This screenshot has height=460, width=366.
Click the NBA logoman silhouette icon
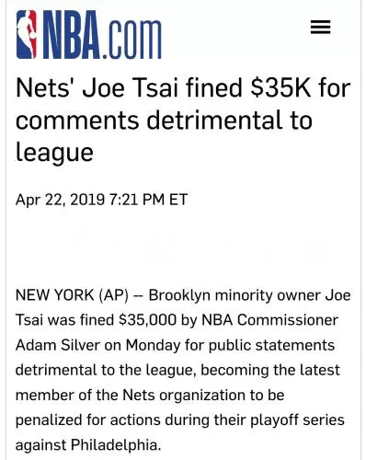pyautogui.click(x=27, y=34)
